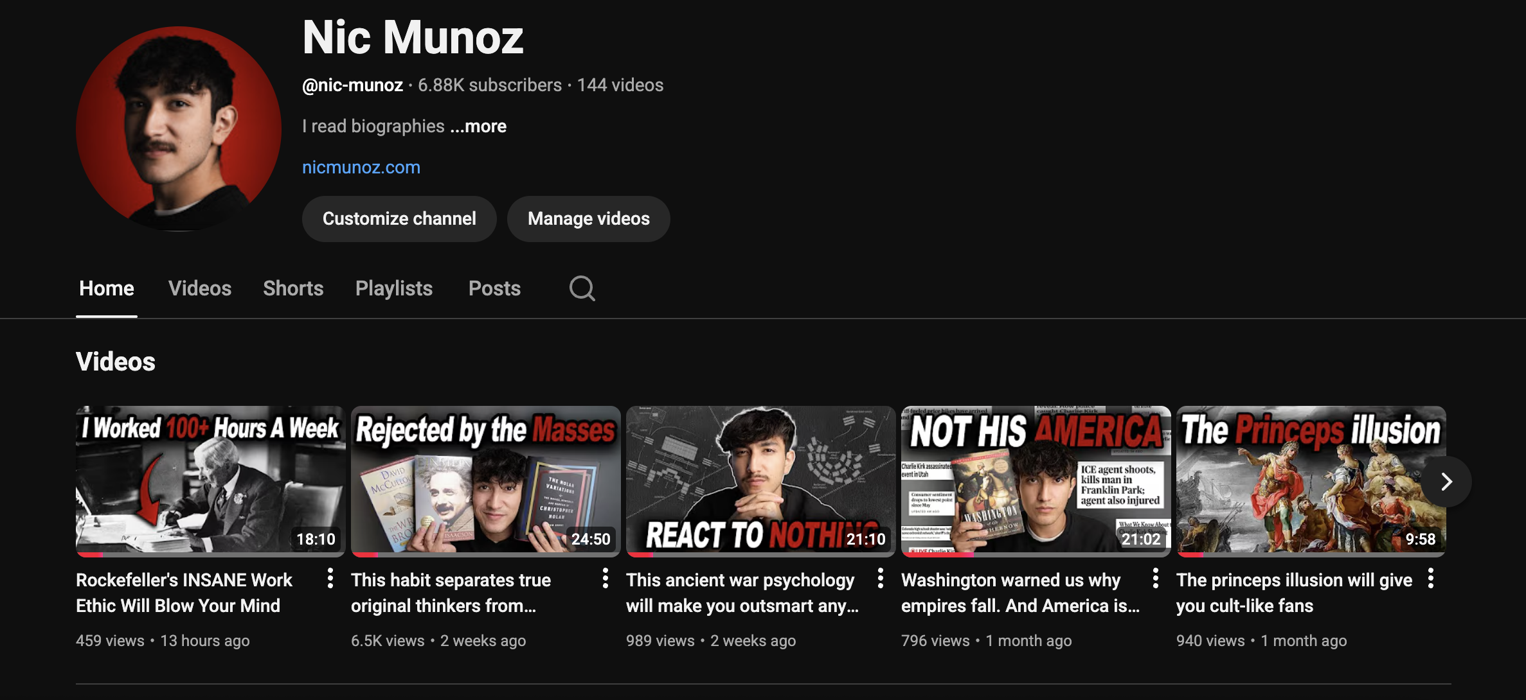
Task: Open 'The princeps illusion will give' title link
Action: pos(1293,592)
